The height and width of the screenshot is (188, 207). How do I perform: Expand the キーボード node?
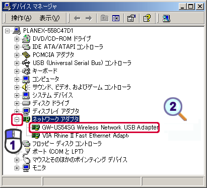(x=17, y=71)
